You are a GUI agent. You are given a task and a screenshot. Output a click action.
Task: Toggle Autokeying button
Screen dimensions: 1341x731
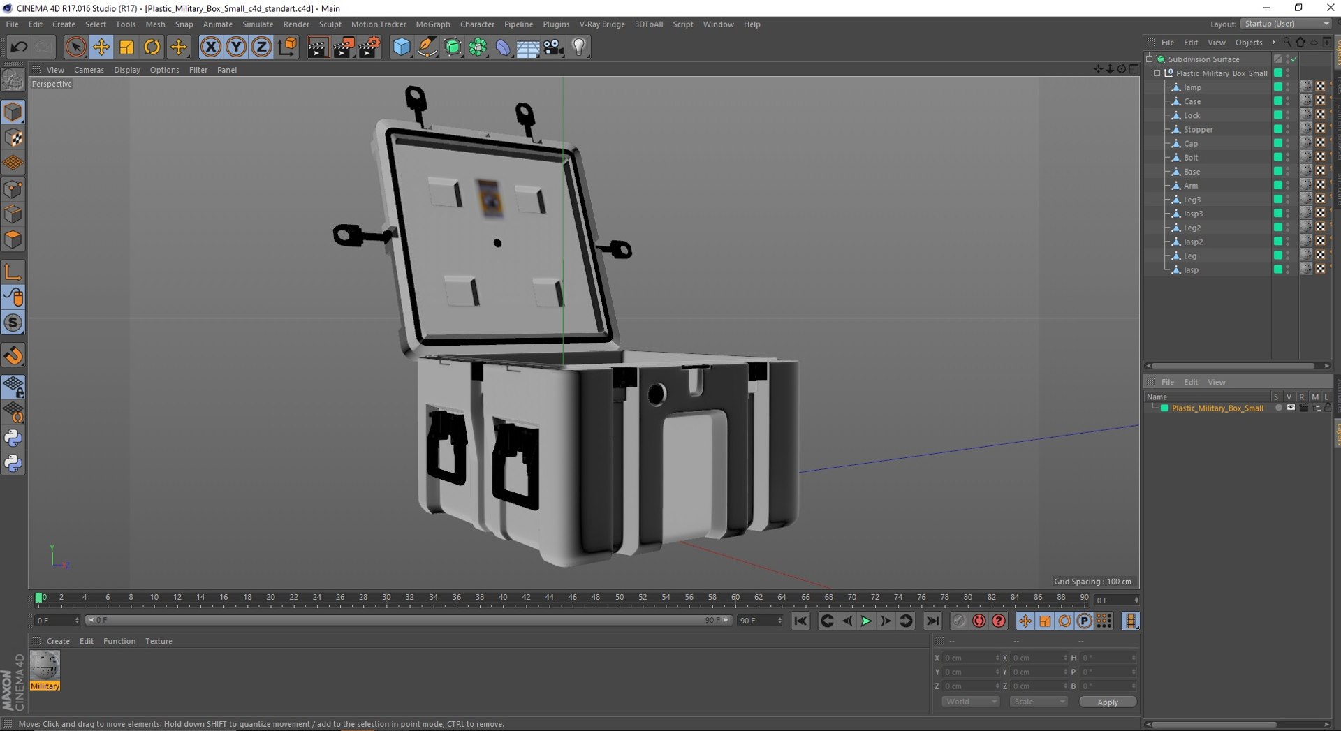coord(979,621)
